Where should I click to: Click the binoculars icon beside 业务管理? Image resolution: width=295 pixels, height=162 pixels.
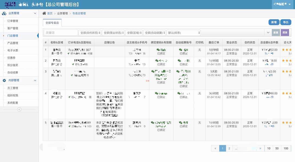(4, 13)
